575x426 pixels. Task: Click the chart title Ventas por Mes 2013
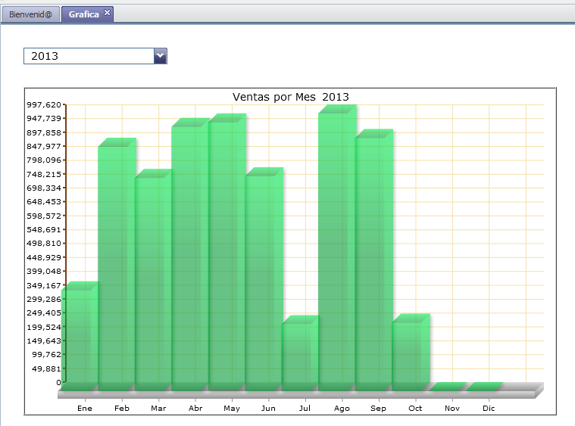(290, 97)
